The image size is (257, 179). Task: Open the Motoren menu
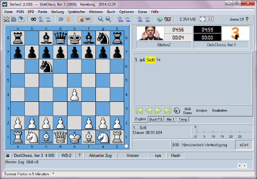(x=96, y=12)
